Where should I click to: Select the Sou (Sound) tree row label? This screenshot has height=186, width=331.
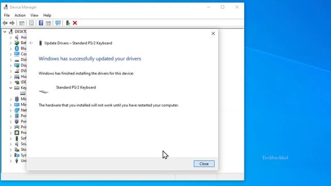click(x=24, y=144)
